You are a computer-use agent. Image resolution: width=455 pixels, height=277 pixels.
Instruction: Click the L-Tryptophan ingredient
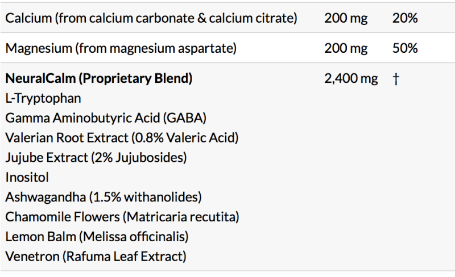pos(43,98)
